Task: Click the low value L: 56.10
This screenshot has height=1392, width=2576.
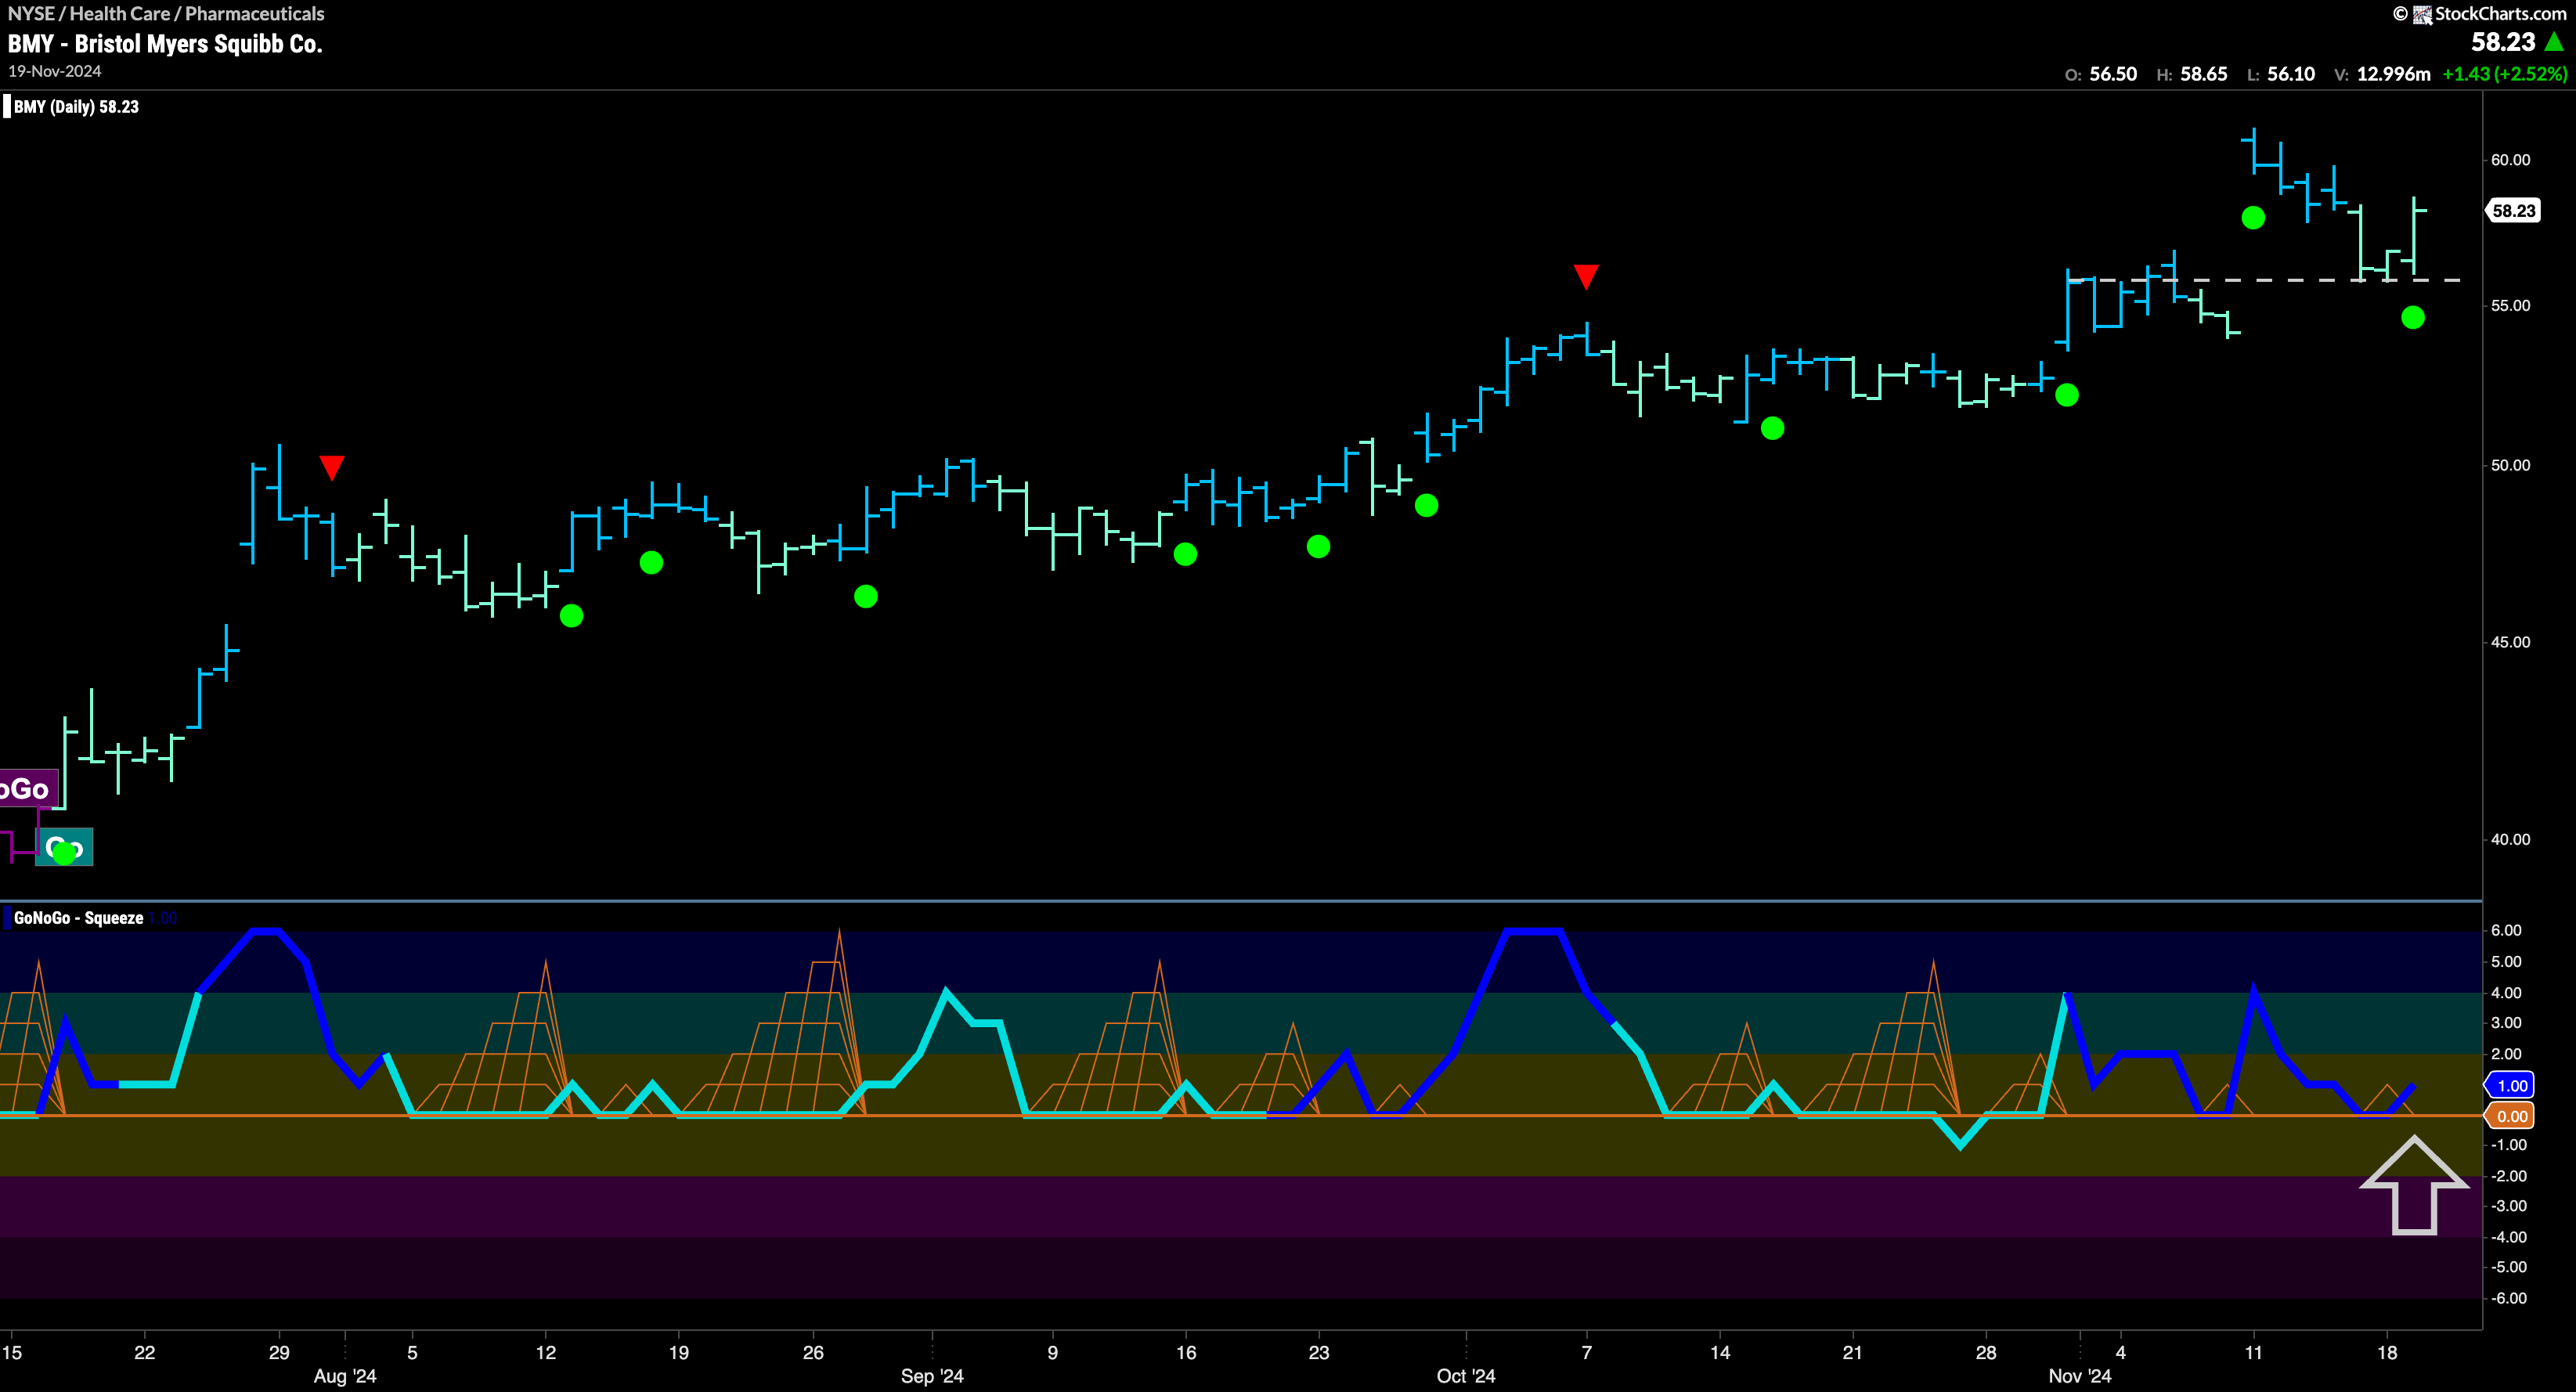Action: coord(2281,74)
